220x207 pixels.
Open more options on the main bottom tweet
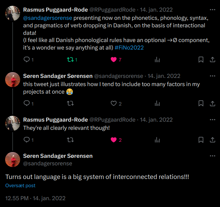click(x=212, y=156)
